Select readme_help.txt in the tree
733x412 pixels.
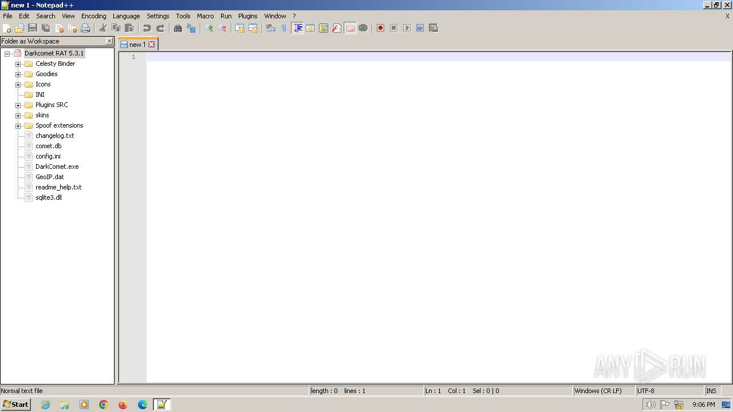click(x=58, y=187)
